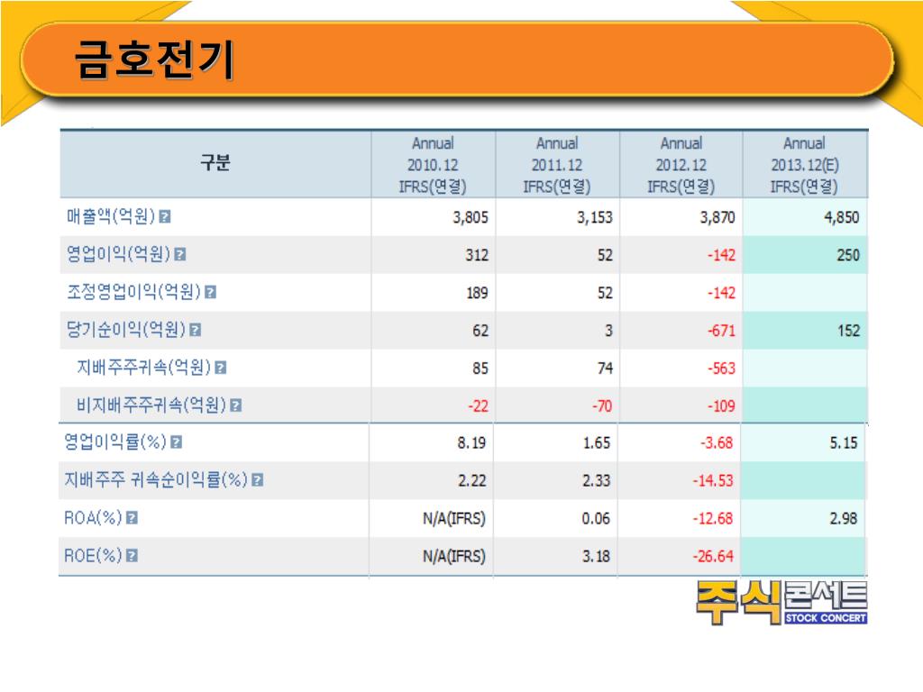The width and height of the screenshot is (923, 692).
Task: Select the 영업이익률(%) row label
Action: (x=115, y=442)
